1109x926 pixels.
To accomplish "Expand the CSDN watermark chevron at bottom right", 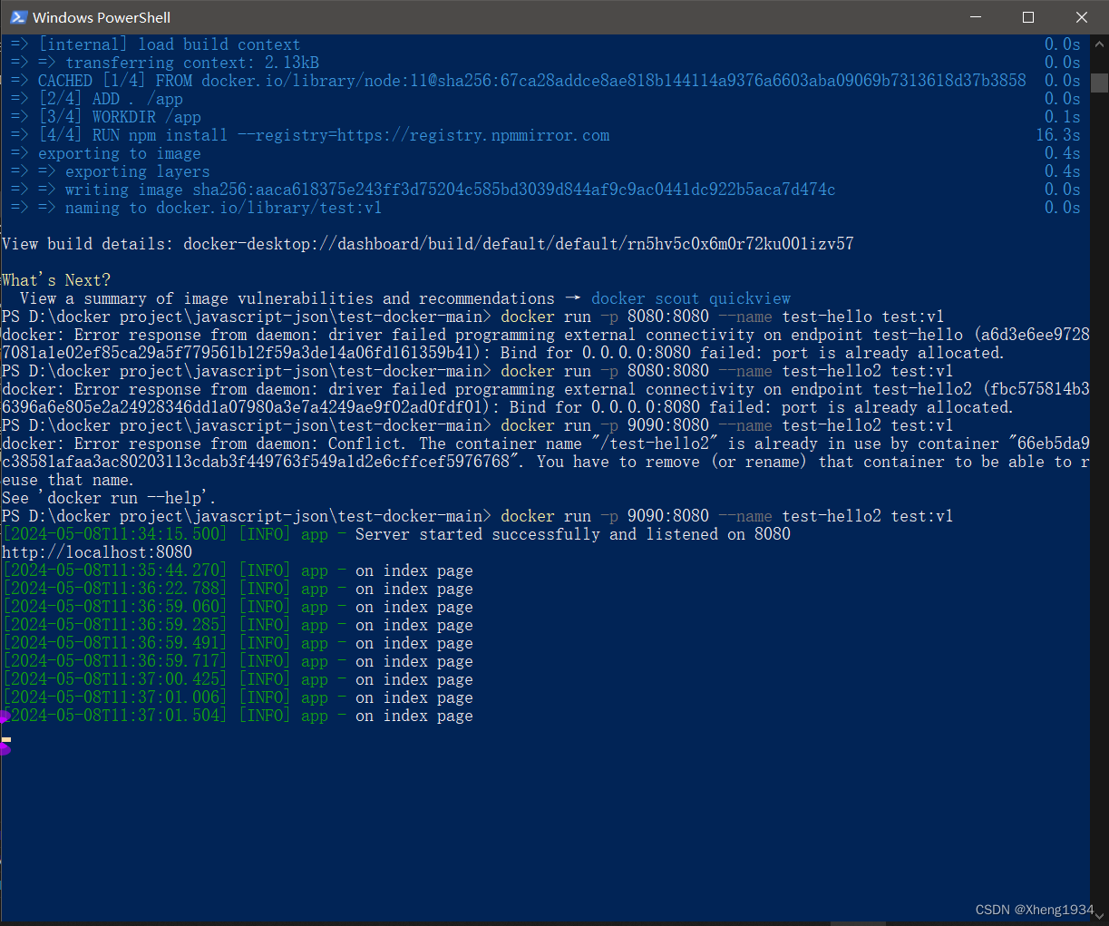I will click(x=1098, y=917).
